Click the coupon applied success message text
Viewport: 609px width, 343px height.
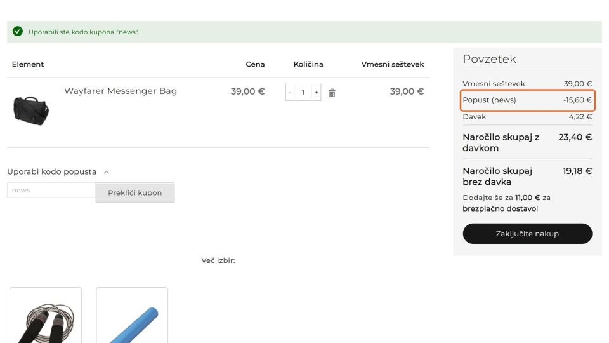click(84, 32)
